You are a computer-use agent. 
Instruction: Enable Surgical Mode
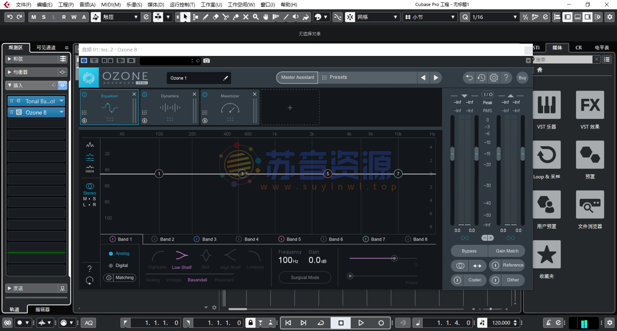(x=305, y=278)
